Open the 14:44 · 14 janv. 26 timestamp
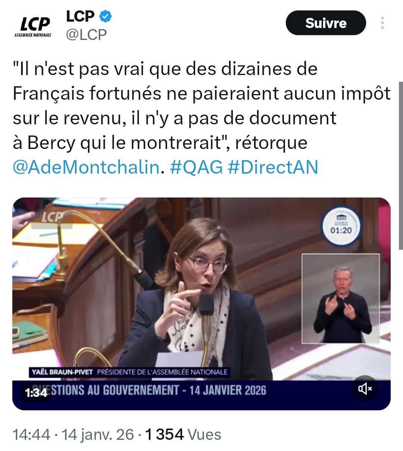The height and width of the screenshot is (451, 403). [74, 435]
